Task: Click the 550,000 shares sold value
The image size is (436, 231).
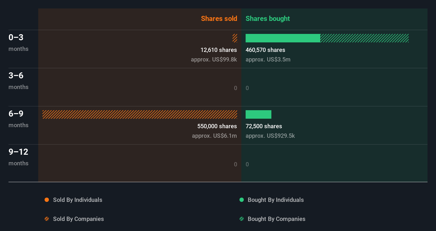Action: click(217, 126)
